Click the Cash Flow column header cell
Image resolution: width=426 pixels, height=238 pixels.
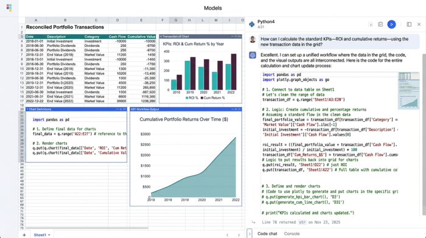coord(117,37)
